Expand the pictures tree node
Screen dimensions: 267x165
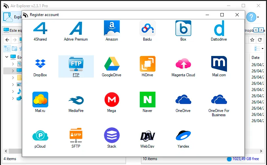pyautogui.click(x=13, y=84)
